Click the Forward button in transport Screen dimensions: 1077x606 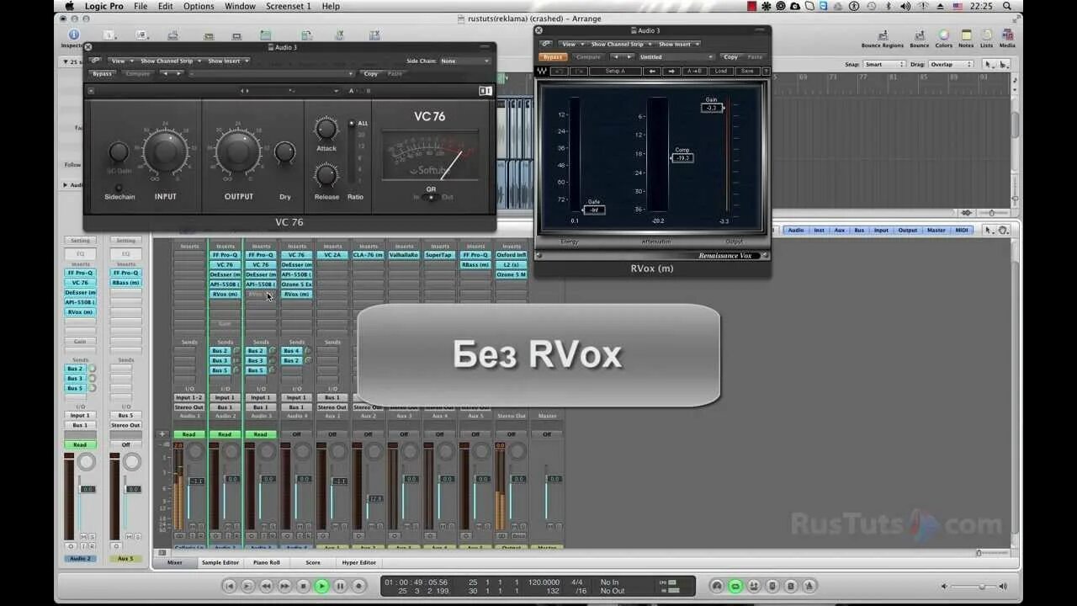click(284, 586)
